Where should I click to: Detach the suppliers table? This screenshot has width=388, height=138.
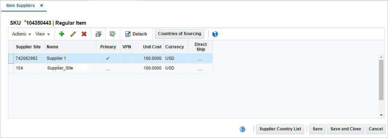coord(136,34)
